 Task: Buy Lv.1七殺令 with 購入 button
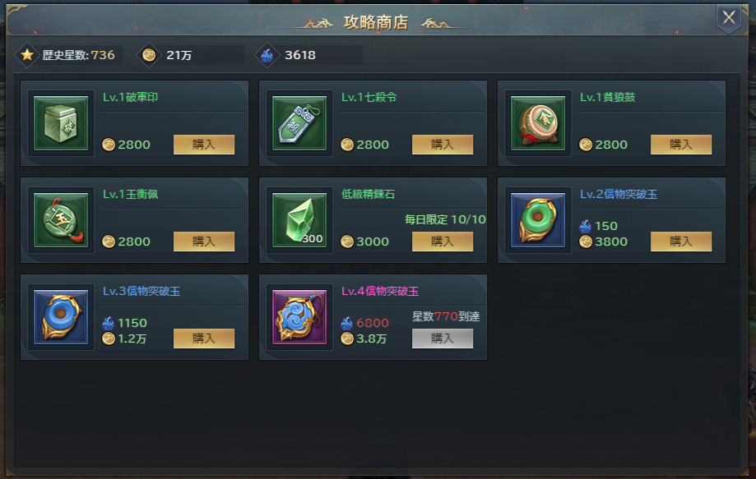(x=443, y=145)
